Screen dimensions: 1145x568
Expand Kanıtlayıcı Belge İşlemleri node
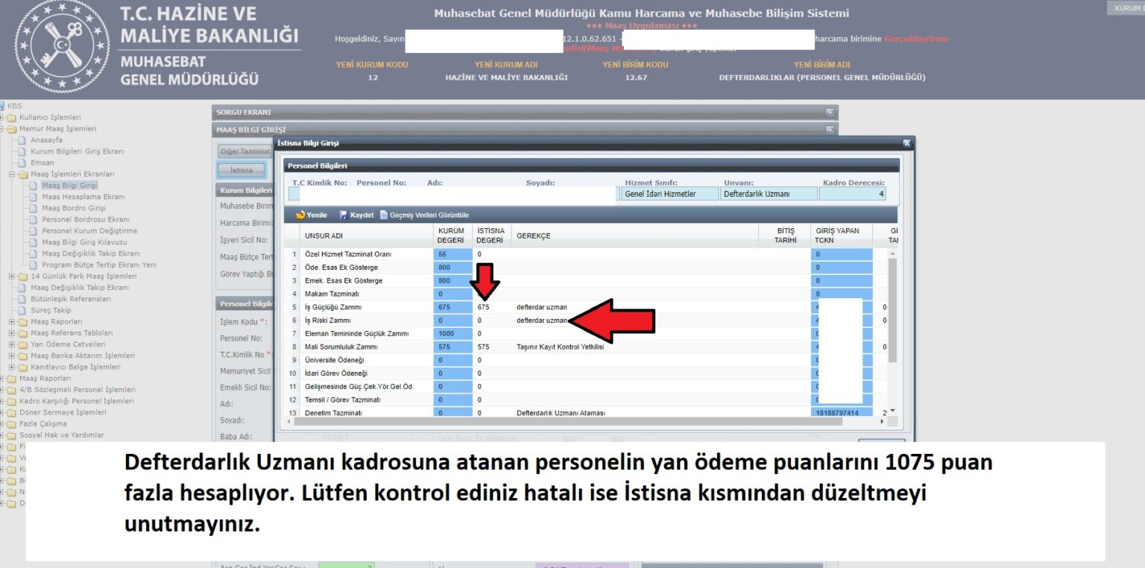tap(12, 367)
